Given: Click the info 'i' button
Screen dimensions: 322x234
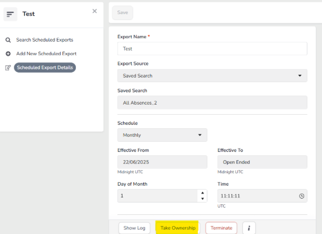Looking at the screenshot, I should 249,228.
